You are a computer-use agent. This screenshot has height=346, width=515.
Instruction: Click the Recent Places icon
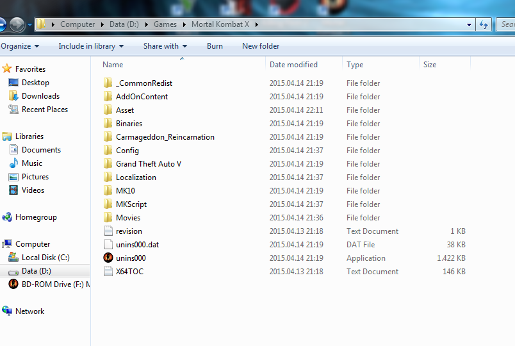point(13,110)
